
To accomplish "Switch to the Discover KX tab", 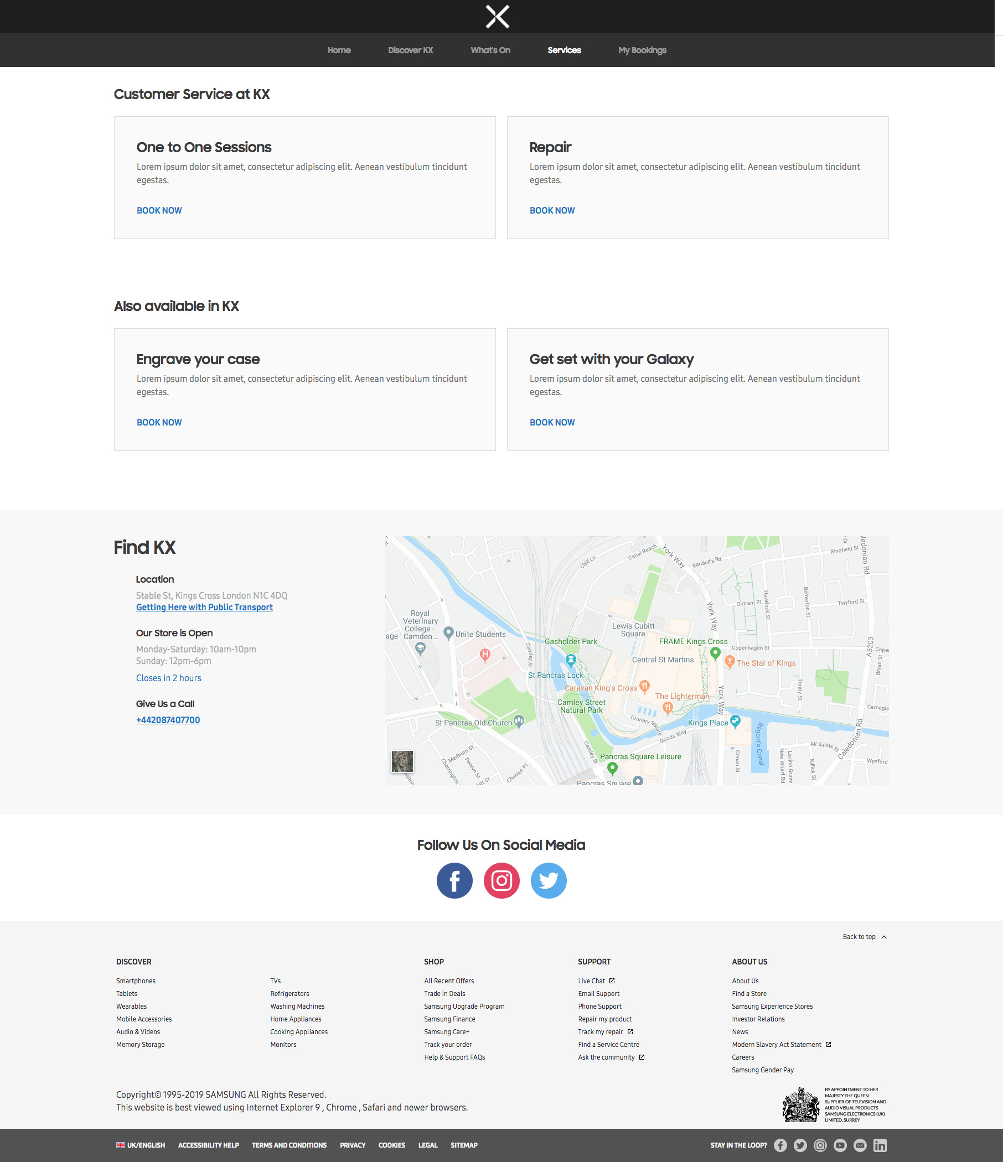I will click(410, 50).
